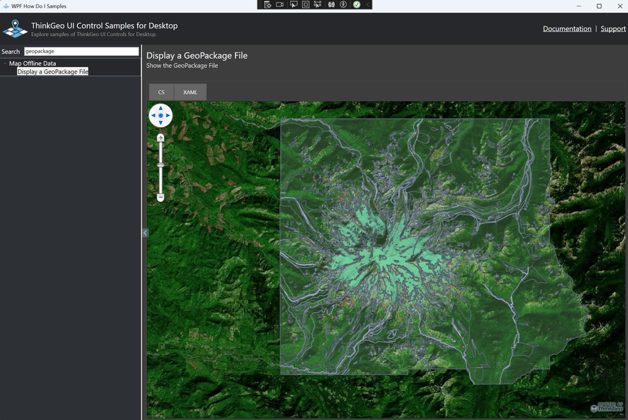Open the accessibility scan icon
This screenshot has height=420, width=628.
pyautogui.click(x=344, y=5)
